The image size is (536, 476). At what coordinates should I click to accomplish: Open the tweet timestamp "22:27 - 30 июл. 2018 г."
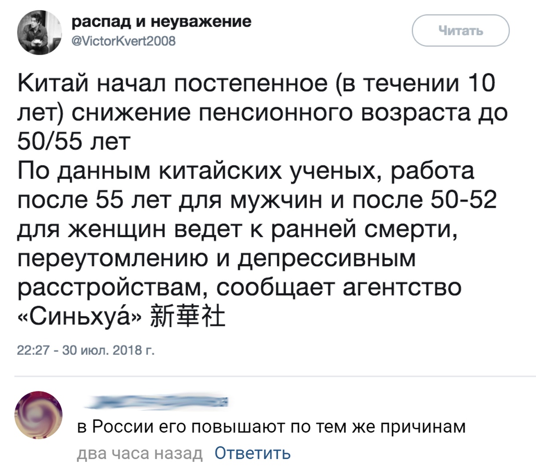86,350
